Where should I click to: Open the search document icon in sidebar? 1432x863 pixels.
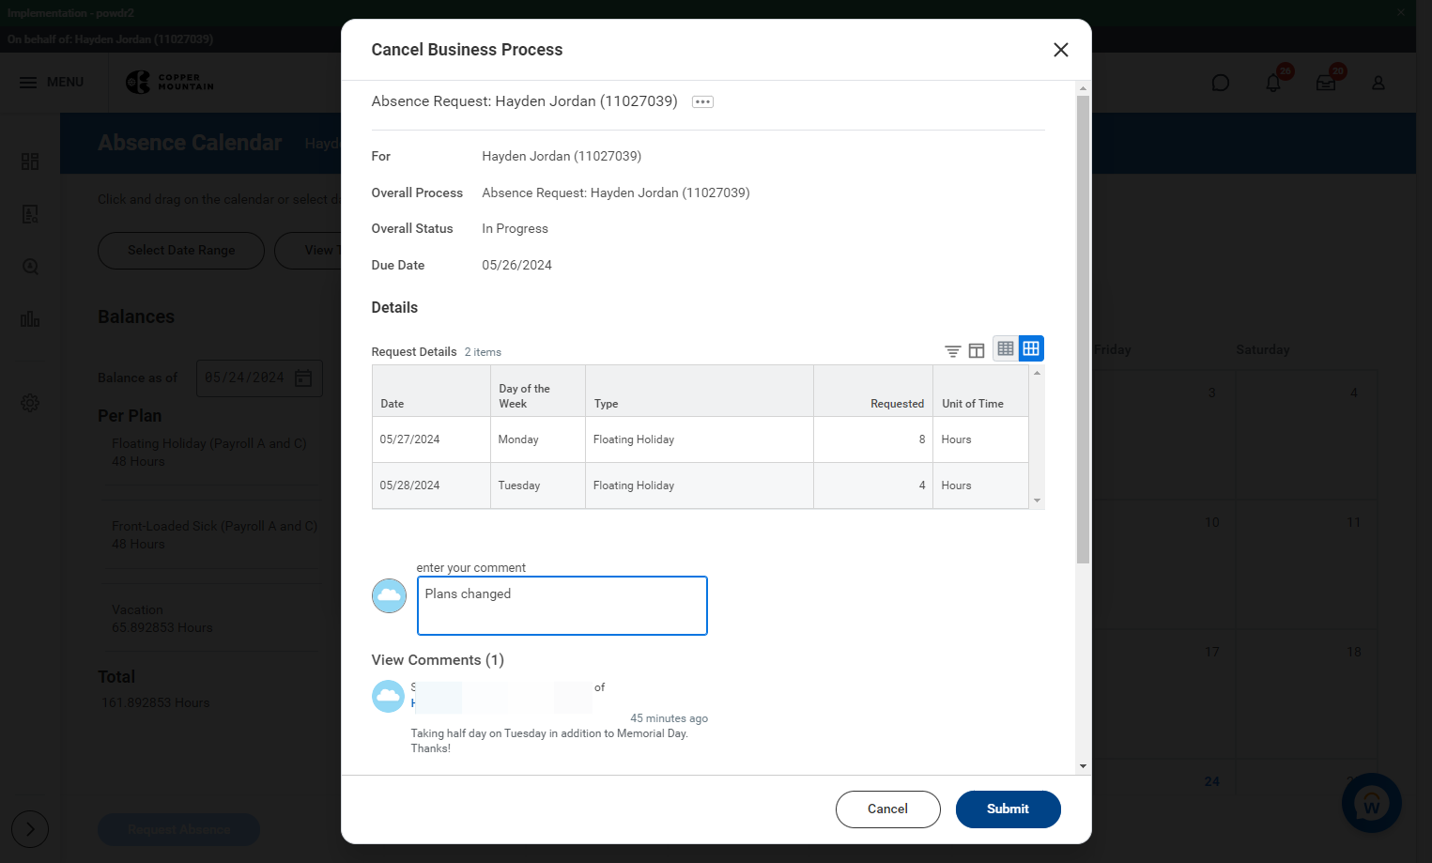coord(30,267)
